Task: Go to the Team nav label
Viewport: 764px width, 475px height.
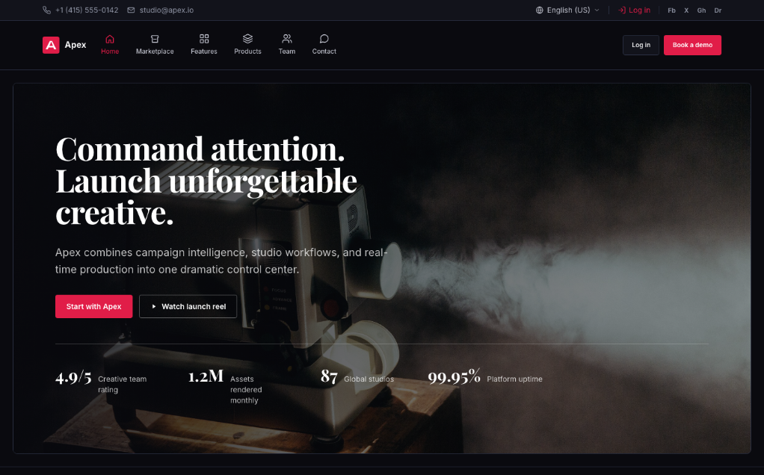Action: (x=287, y=51)
